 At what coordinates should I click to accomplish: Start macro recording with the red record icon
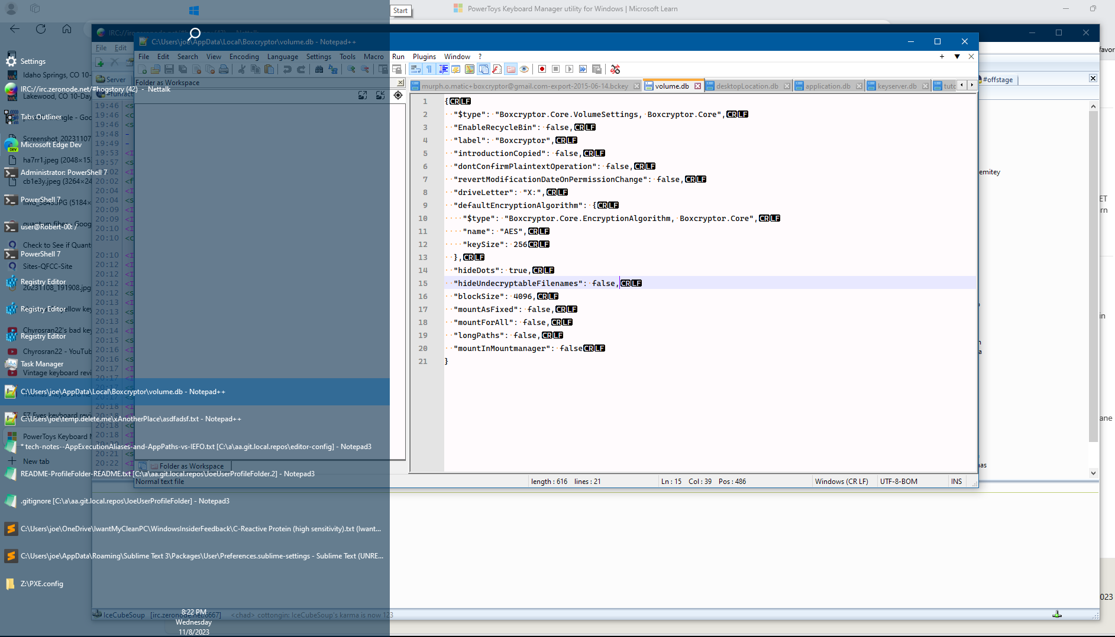click(x=542, y=70)
